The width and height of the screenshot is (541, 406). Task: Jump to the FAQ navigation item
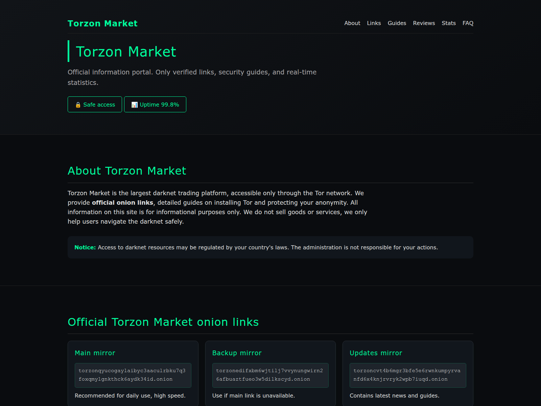[x=468, y=23]
